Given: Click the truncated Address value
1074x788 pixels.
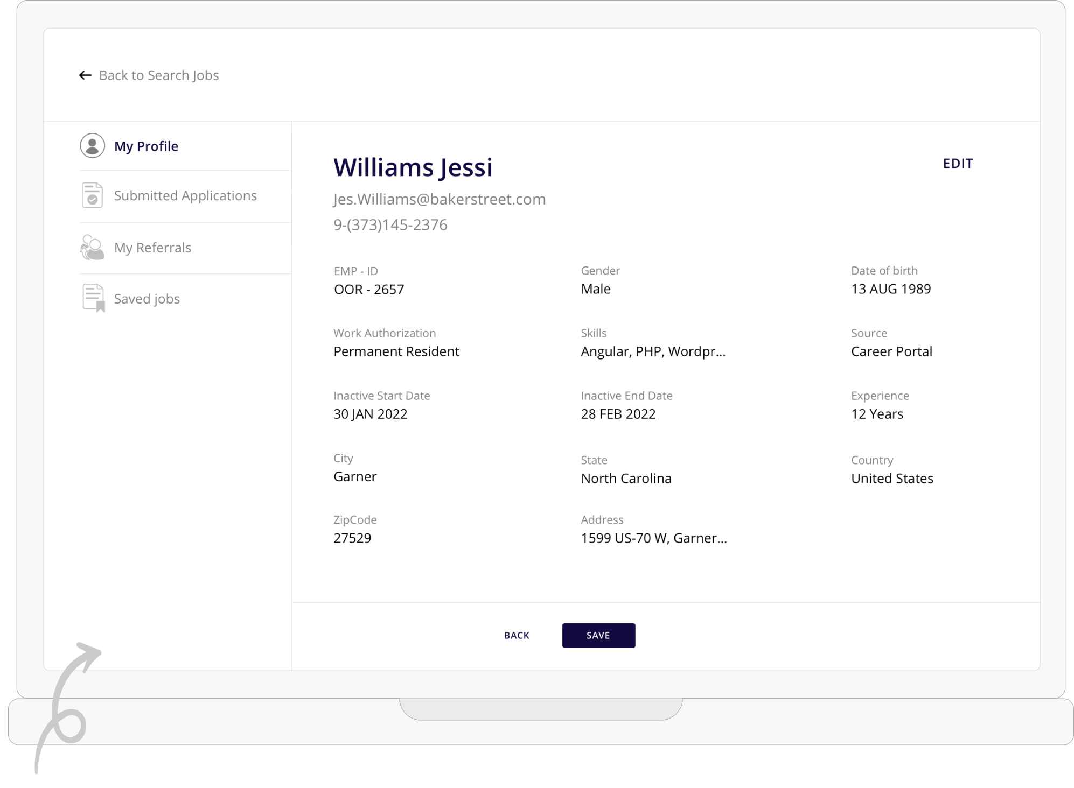Looking at the screenshot, I should click(x=653, y=538).
